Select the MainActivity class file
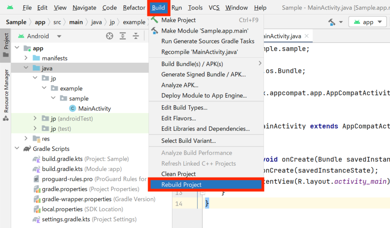The width and height of the screenshot is (390, 228). (x=94, y=108)
